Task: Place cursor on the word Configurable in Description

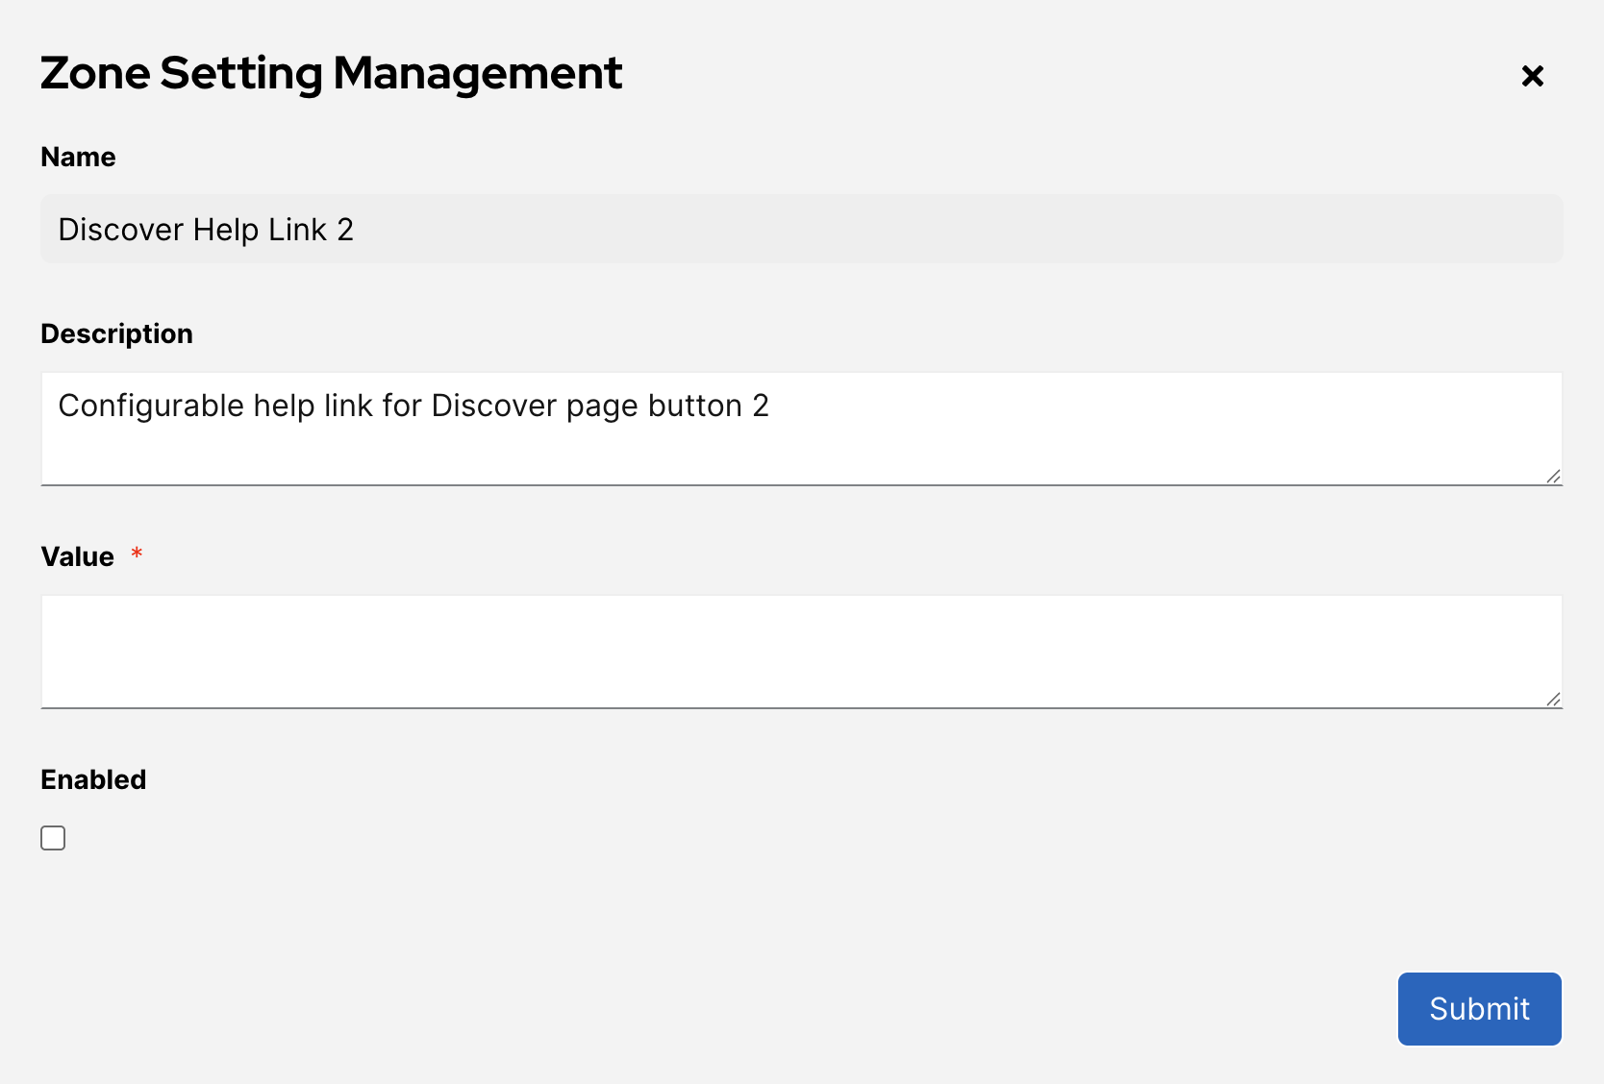Action: 151,406
